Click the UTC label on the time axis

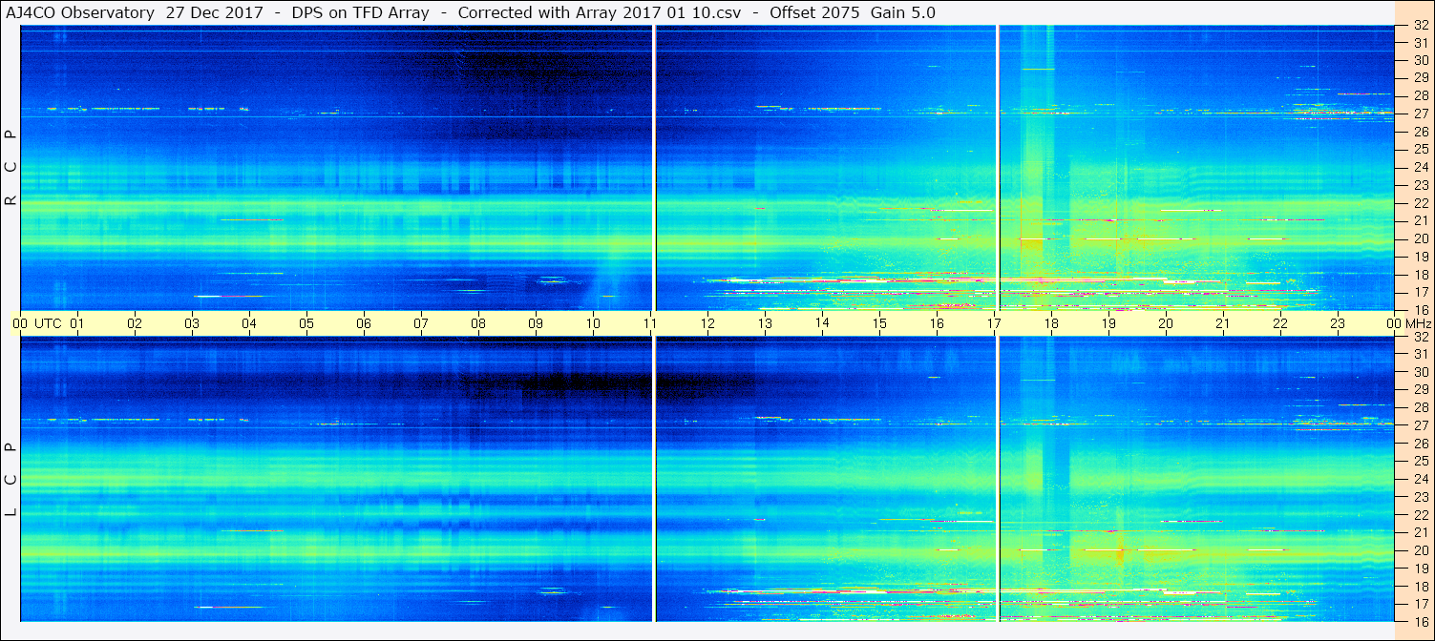[x=48, y=323]
